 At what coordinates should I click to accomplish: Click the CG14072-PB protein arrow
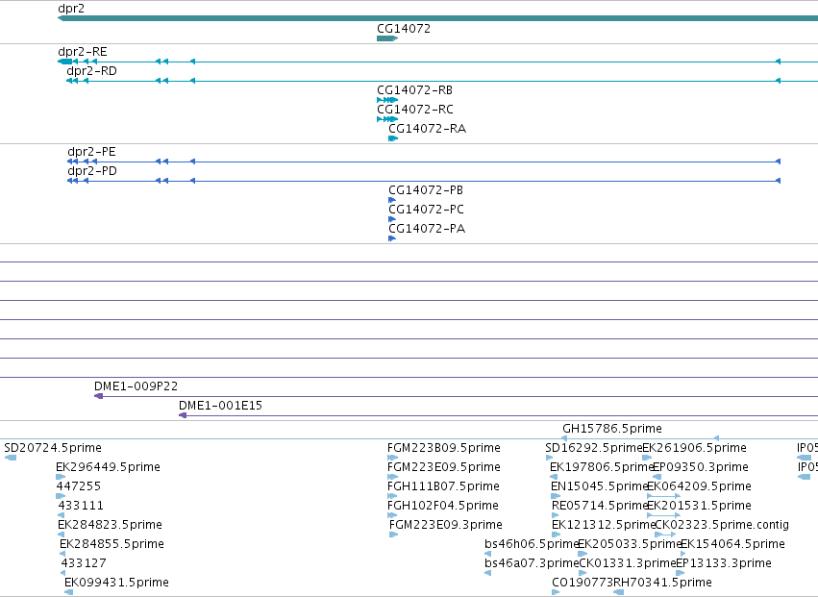392,200
